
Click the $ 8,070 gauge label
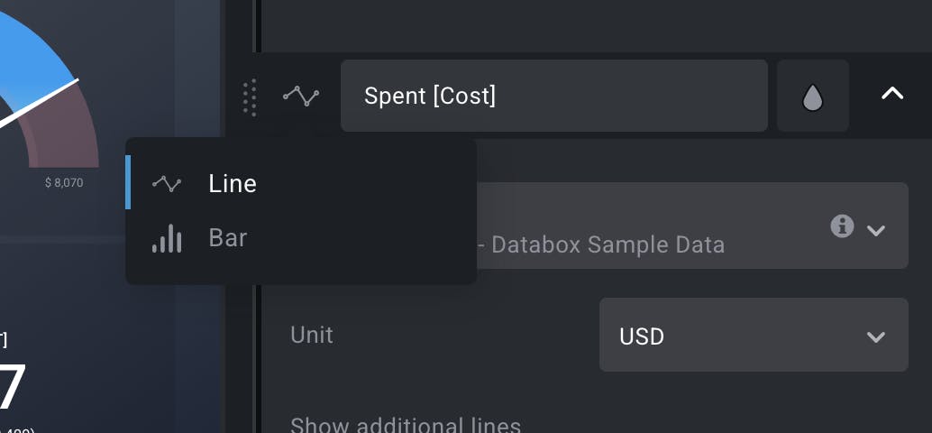pos(64,183)
